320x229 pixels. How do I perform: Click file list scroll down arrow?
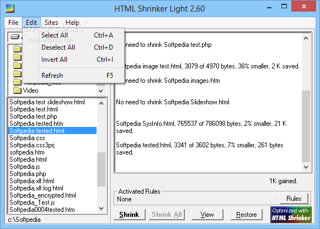tap(101, 209)
